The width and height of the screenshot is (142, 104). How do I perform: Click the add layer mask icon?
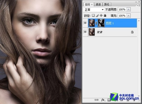109,100
